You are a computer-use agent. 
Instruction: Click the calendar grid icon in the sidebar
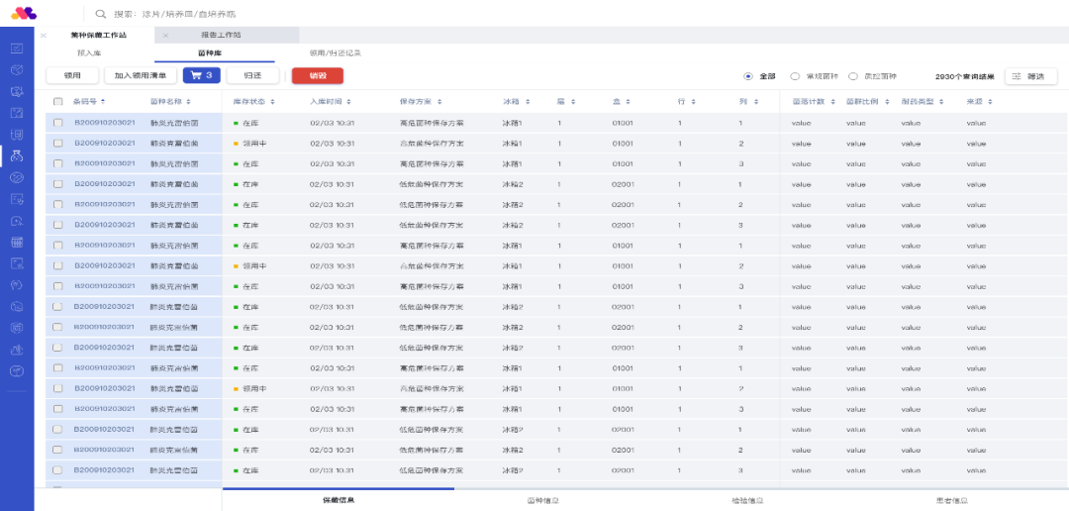coord(17,242)
